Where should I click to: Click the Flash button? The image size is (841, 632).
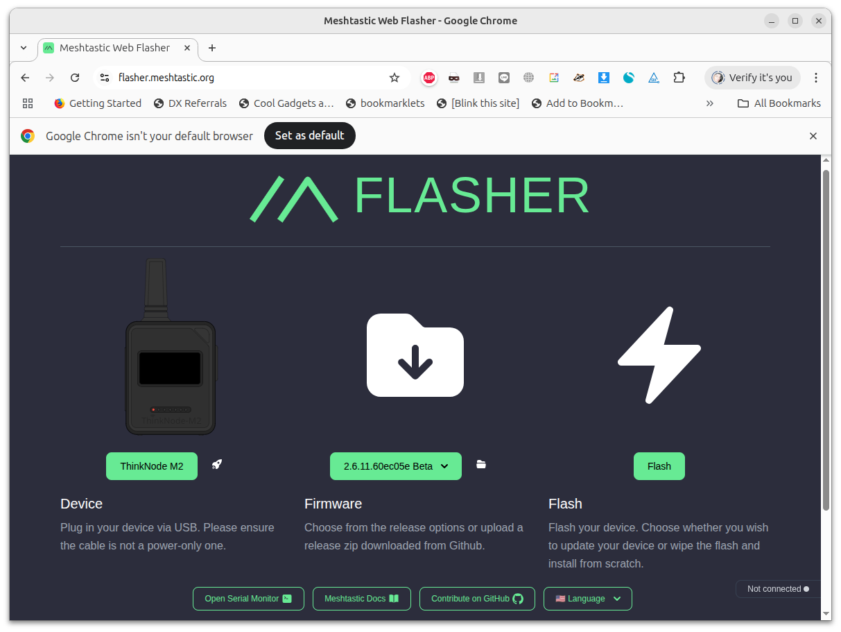coord(659,466)
